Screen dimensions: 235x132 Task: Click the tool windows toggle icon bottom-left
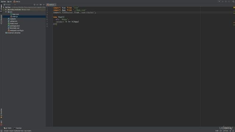click(1, 131)
